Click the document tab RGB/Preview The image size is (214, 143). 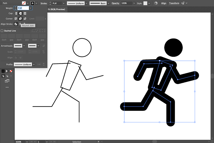[57, 9]
